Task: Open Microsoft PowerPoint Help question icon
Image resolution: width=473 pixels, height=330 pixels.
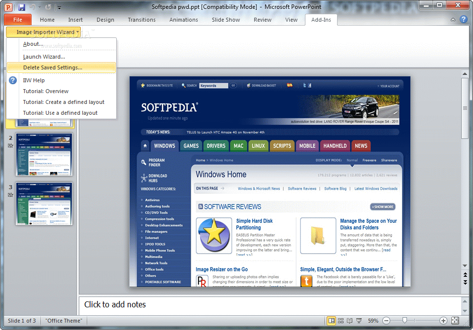Action: pyautogui.click(x=464, y=19)
